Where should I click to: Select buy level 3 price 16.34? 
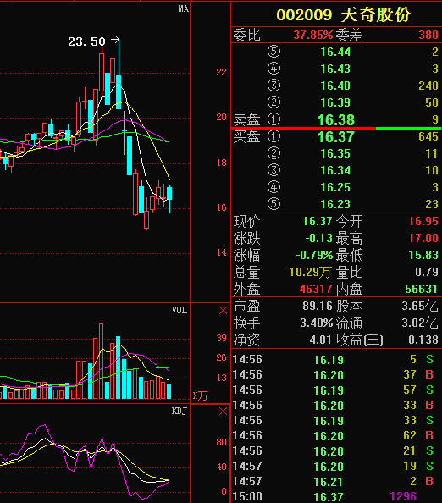[x=335, y=170]
